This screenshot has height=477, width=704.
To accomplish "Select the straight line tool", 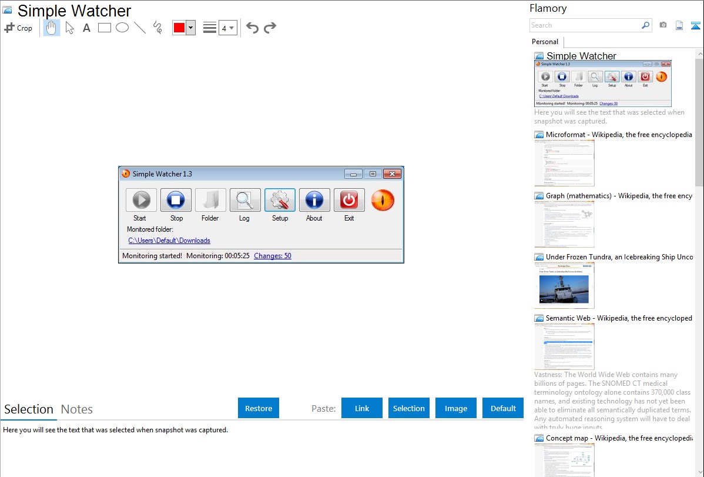I will [140, 28].
